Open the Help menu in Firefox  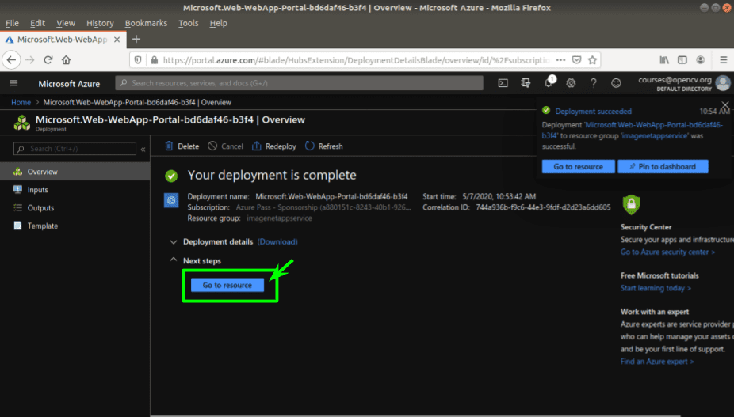[218, 23]
